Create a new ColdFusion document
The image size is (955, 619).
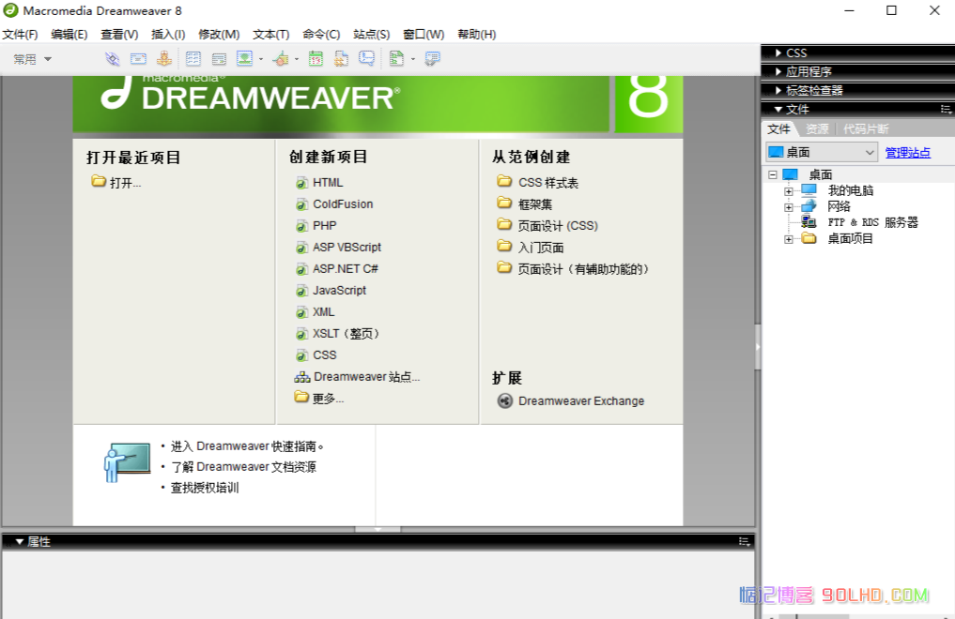(x=343, y=204)
